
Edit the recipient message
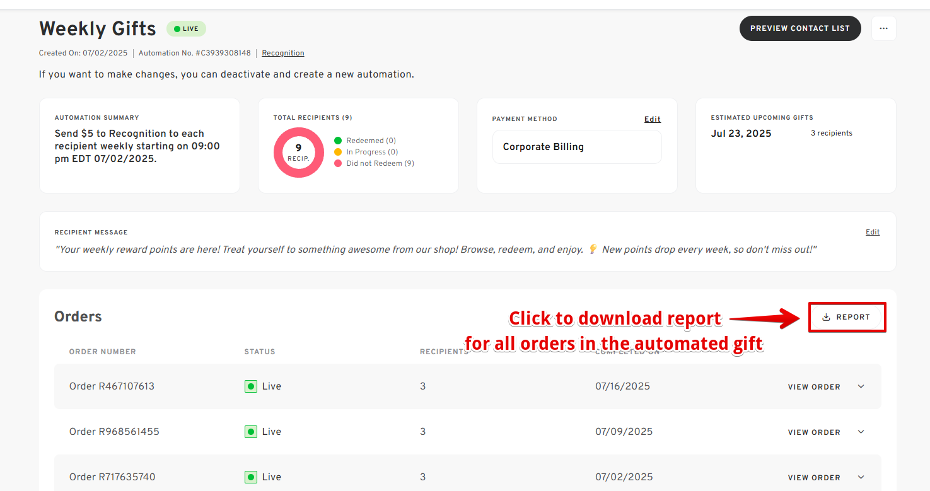coord(873,232)
